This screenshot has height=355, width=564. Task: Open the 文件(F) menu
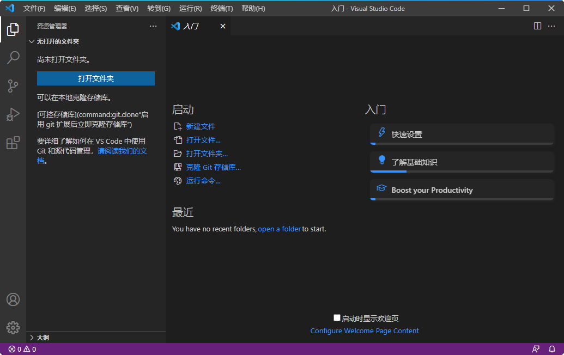point(34,8)
